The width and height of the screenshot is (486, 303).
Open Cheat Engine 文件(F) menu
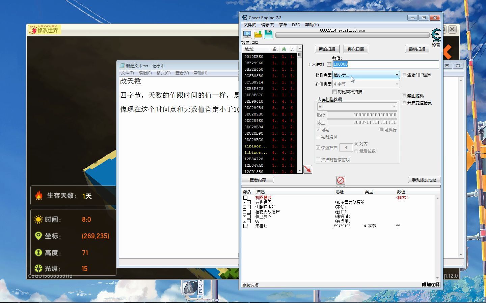click(x=250, y=25)
